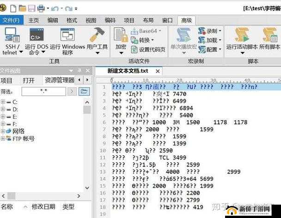Expand the 网络 tree node
This screenshot has width=281, height=218.
point(3,131)
